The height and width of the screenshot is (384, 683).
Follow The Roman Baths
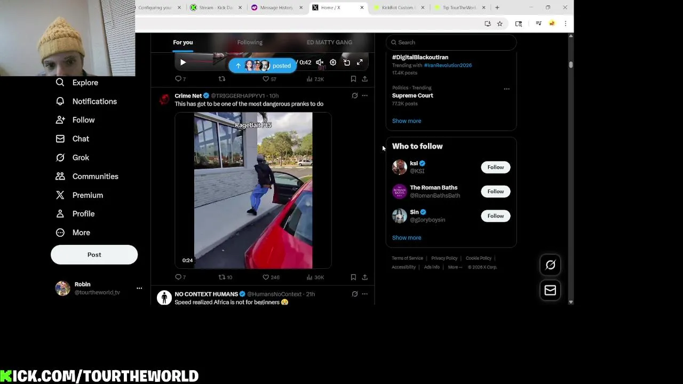[x=495, y=191]
